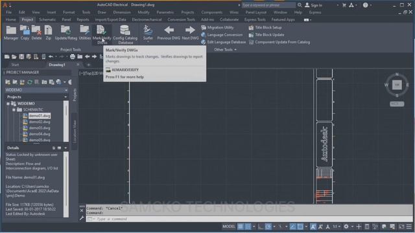Go to Next DWG
Viewport: 415px width, 233px height.
[x=190, y=33]
